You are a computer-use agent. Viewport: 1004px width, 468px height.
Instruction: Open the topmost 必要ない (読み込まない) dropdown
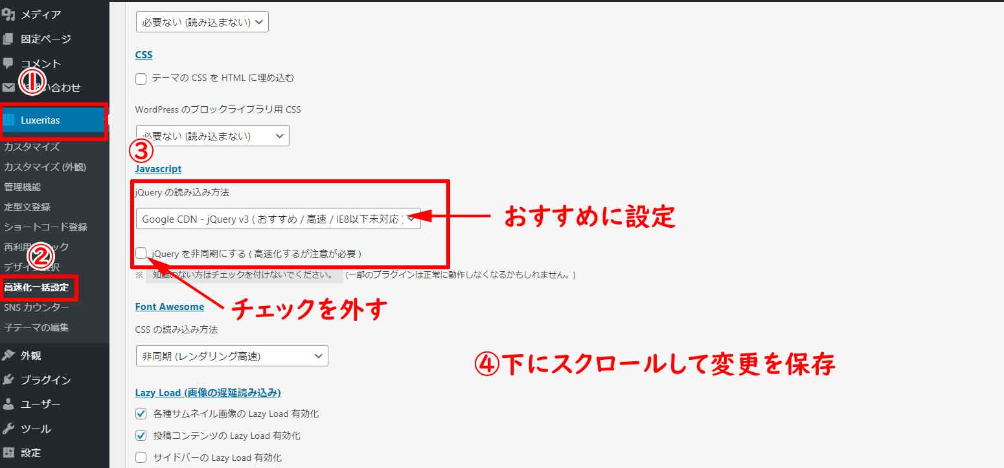[202, 22]
